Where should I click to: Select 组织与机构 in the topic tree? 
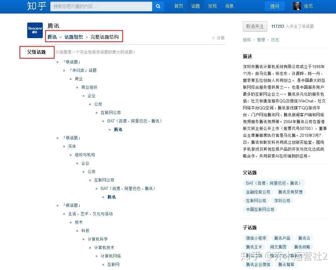click(x=85, y=155)
